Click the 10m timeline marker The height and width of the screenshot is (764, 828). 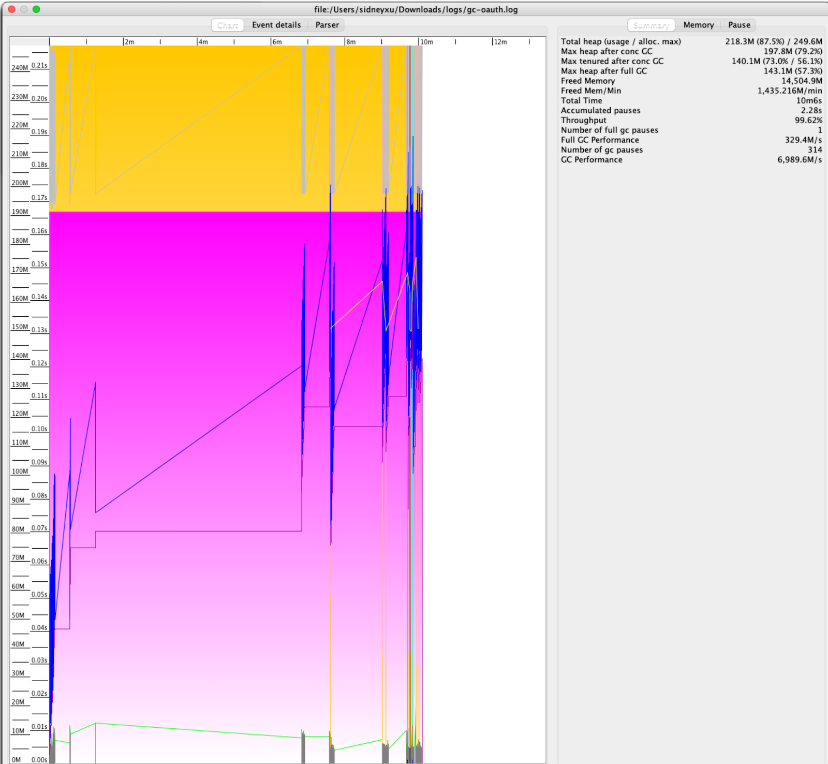pos(426,42)
